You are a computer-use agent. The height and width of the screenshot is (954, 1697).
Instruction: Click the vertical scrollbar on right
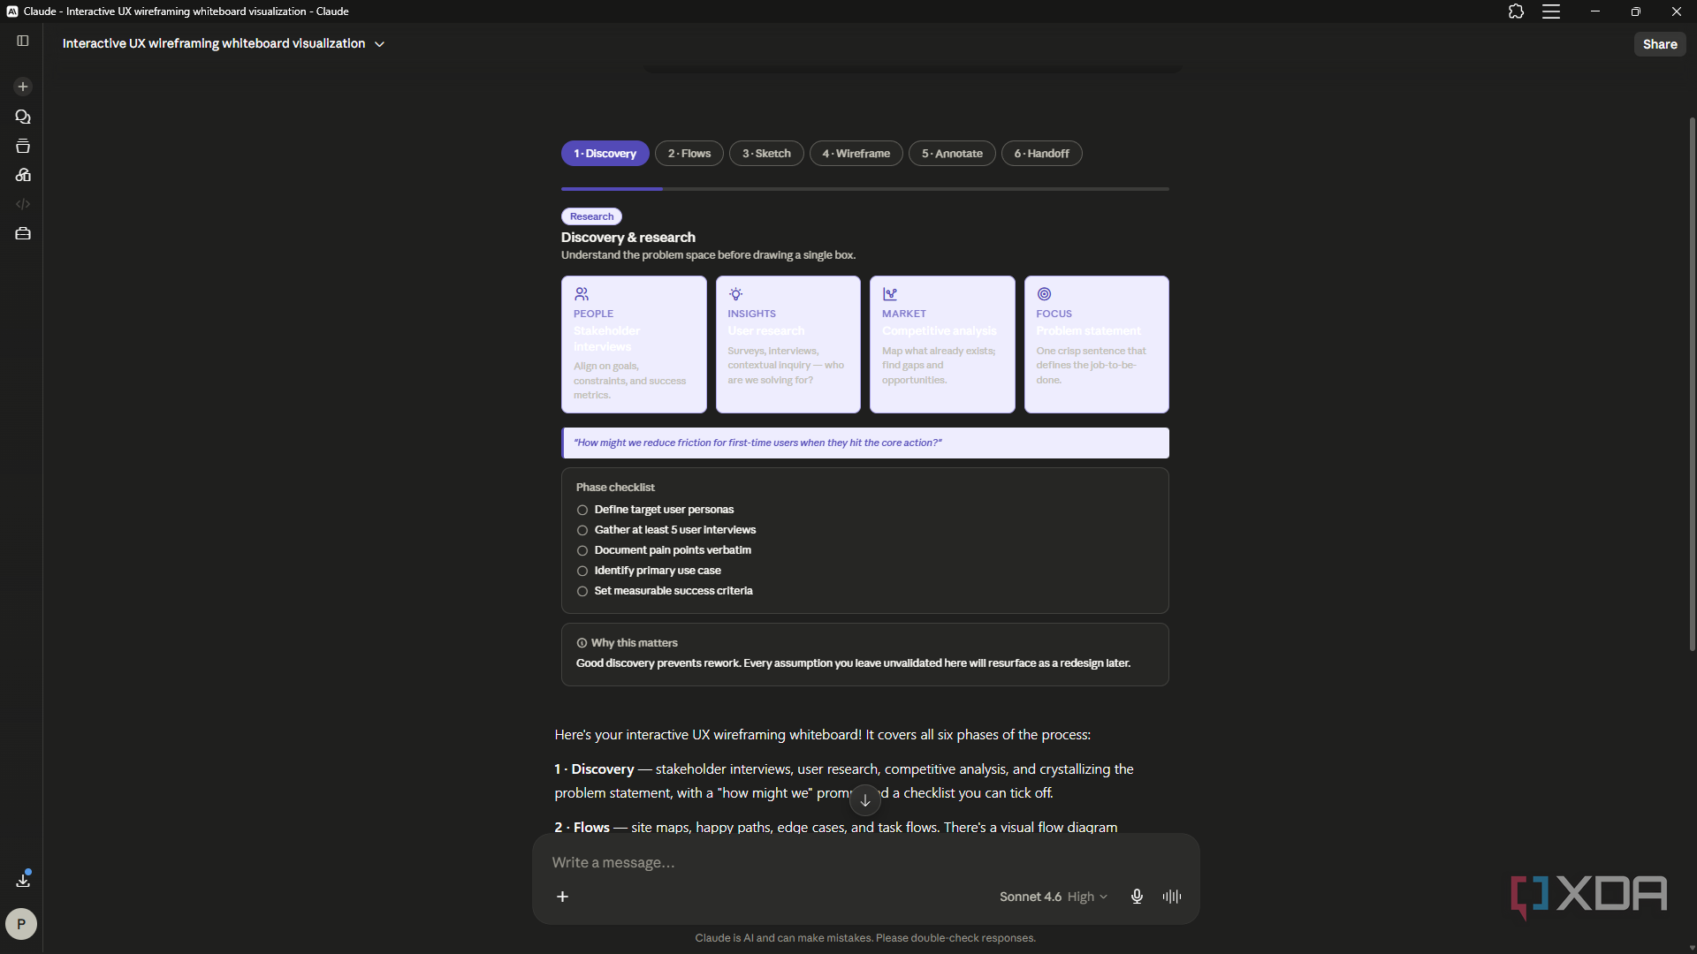(x=1692, y=384)
